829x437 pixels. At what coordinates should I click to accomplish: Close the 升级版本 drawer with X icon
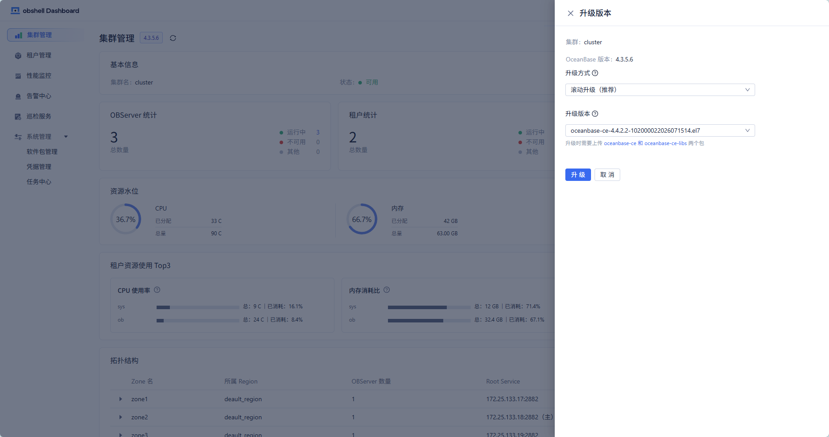571,13
